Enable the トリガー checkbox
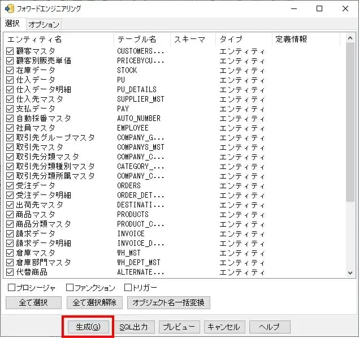The height and width of the screenshot is (338, 359). point(128,288)
